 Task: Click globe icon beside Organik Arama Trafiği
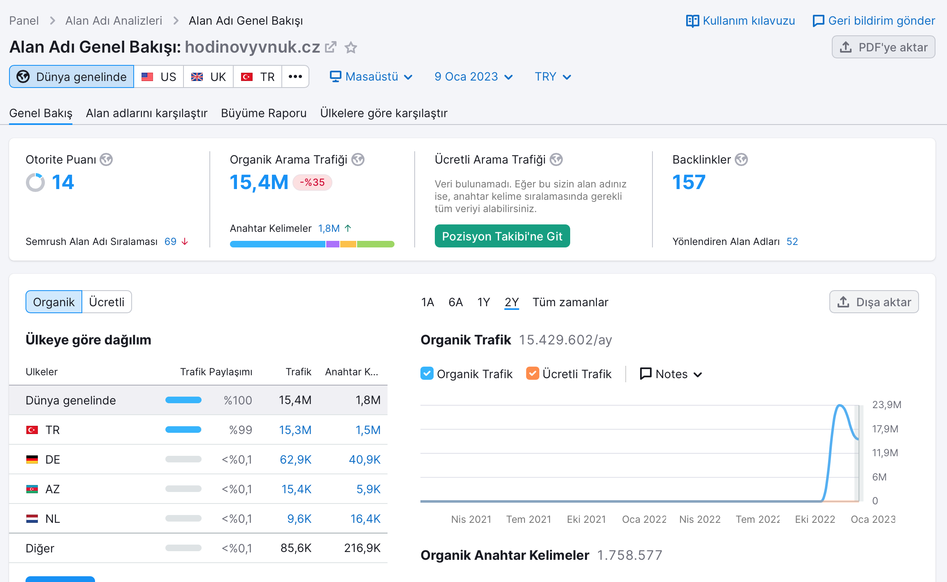[x=358, y=159]
